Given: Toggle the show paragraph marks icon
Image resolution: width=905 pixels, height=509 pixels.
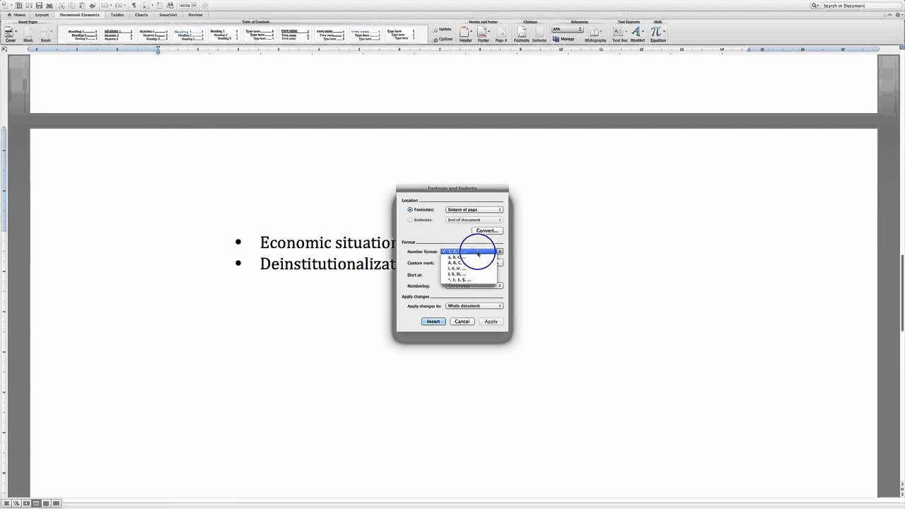Looking at the screenshot, I should pyautogui.click(x=134, y=6).
